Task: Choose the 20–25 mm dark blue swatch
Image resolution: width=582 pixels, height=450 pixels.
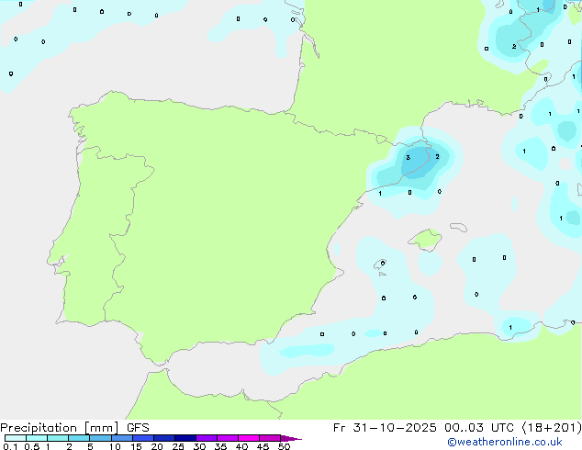Action: 164,438
